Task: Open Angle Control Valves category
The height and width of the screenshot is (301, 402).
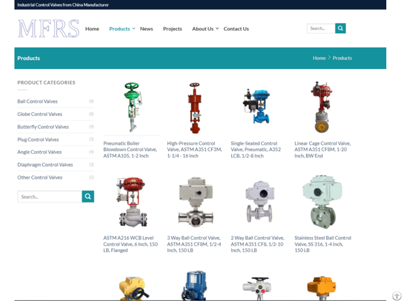Action: click(x=40, y=152)
